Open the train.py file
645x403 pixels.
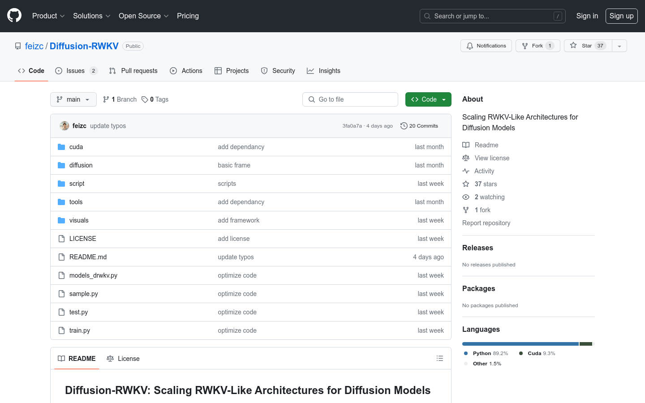80,330
